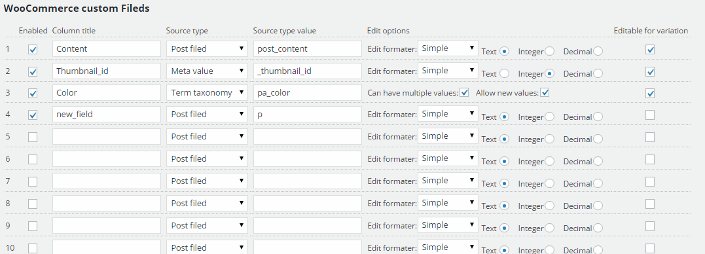Click the 'WooCommerce custom Fileds' heading
Screen dimensions: 705x254
77,9
